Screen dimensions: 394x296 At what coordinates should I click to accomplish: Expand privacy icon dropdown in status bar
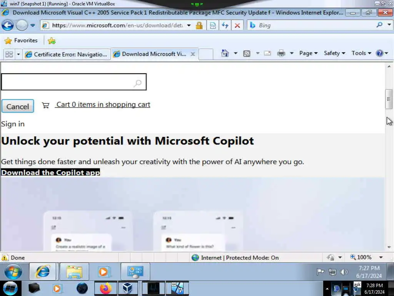click(x=340, y=257)
